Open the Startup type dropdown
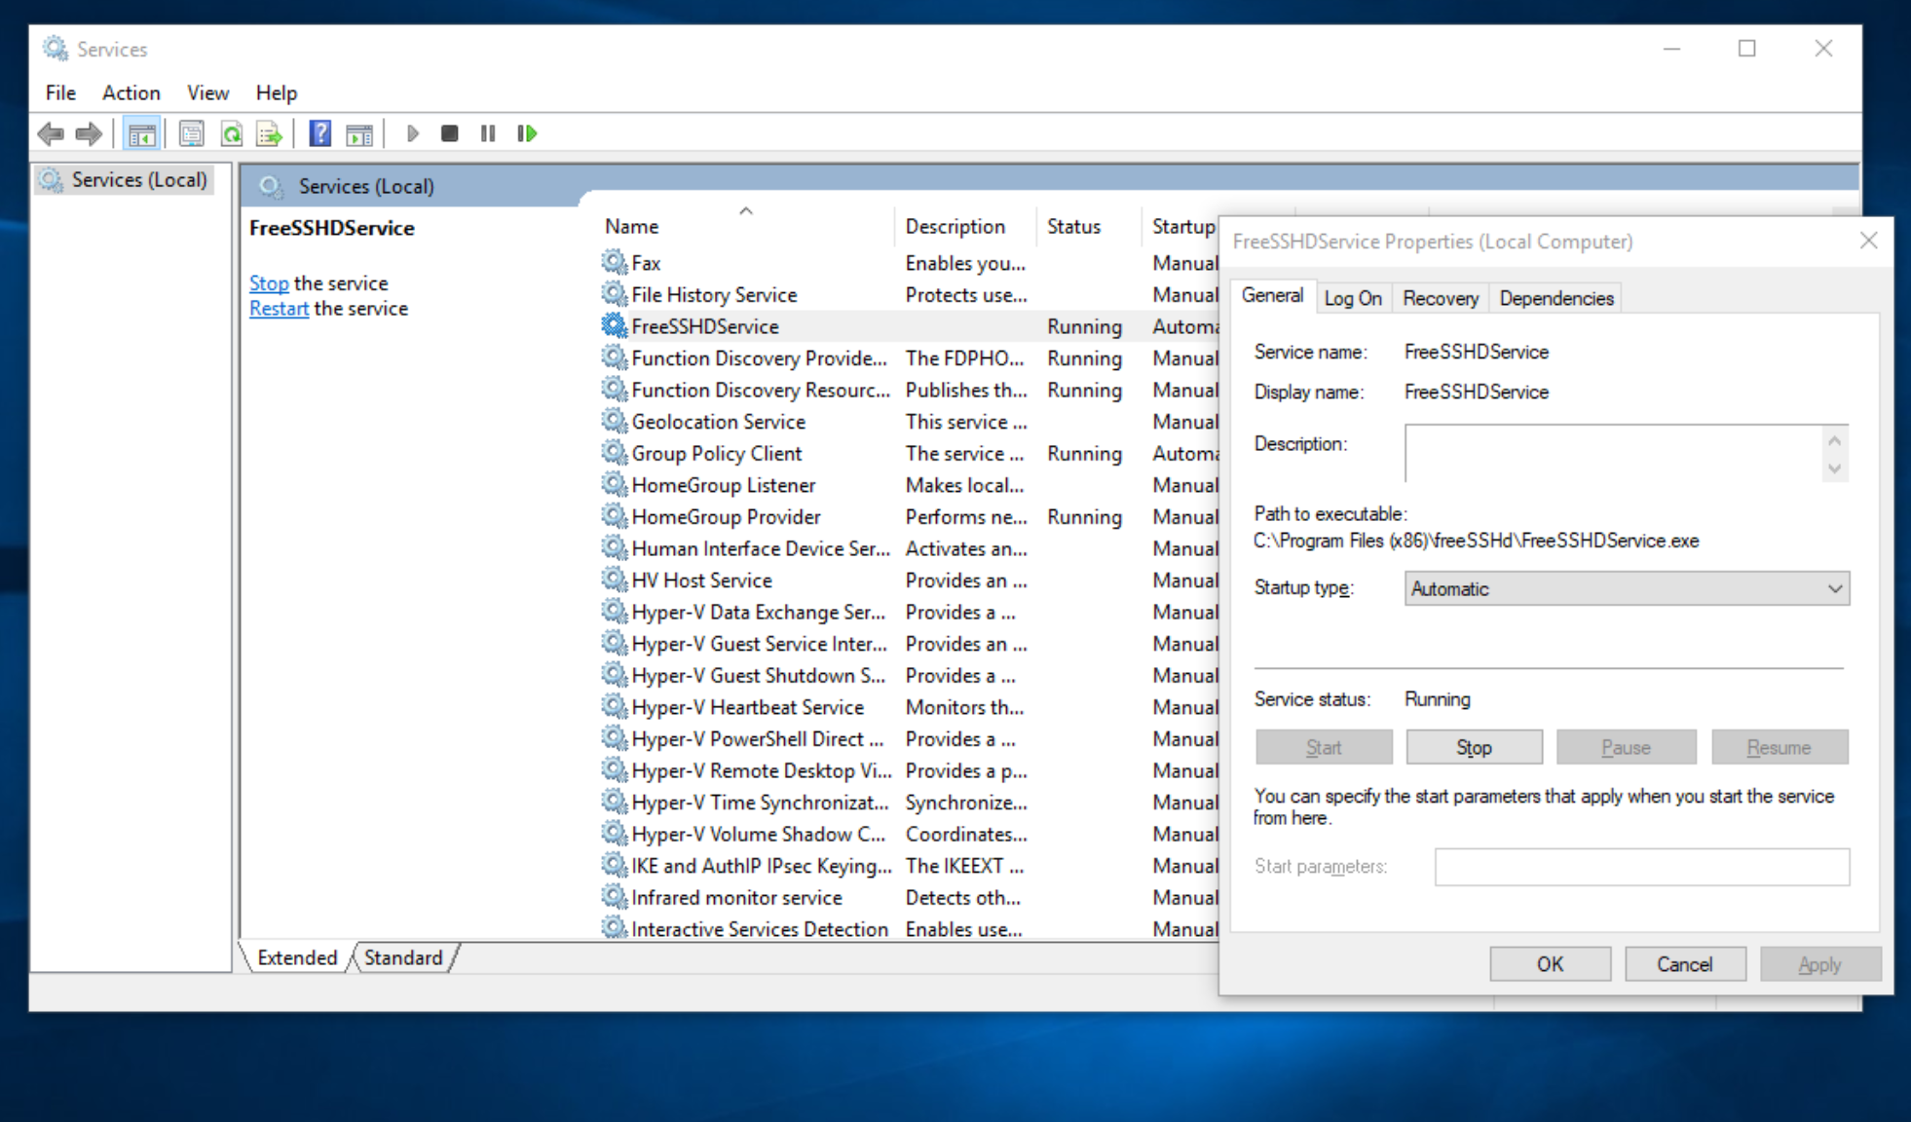The image size is (1911, 1122). click(x=1627, y=588)
